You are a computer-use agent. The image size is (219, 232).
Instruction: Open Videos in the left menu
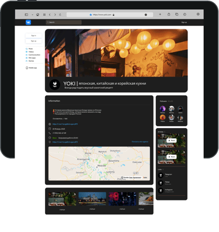[30, 52]
